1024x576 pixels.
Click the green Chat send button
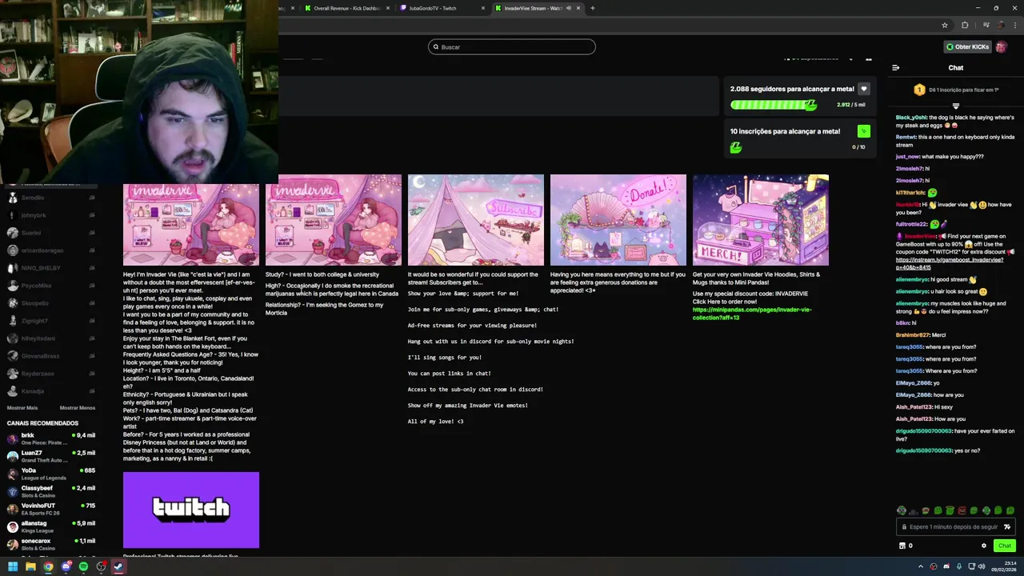[1005, 546]
